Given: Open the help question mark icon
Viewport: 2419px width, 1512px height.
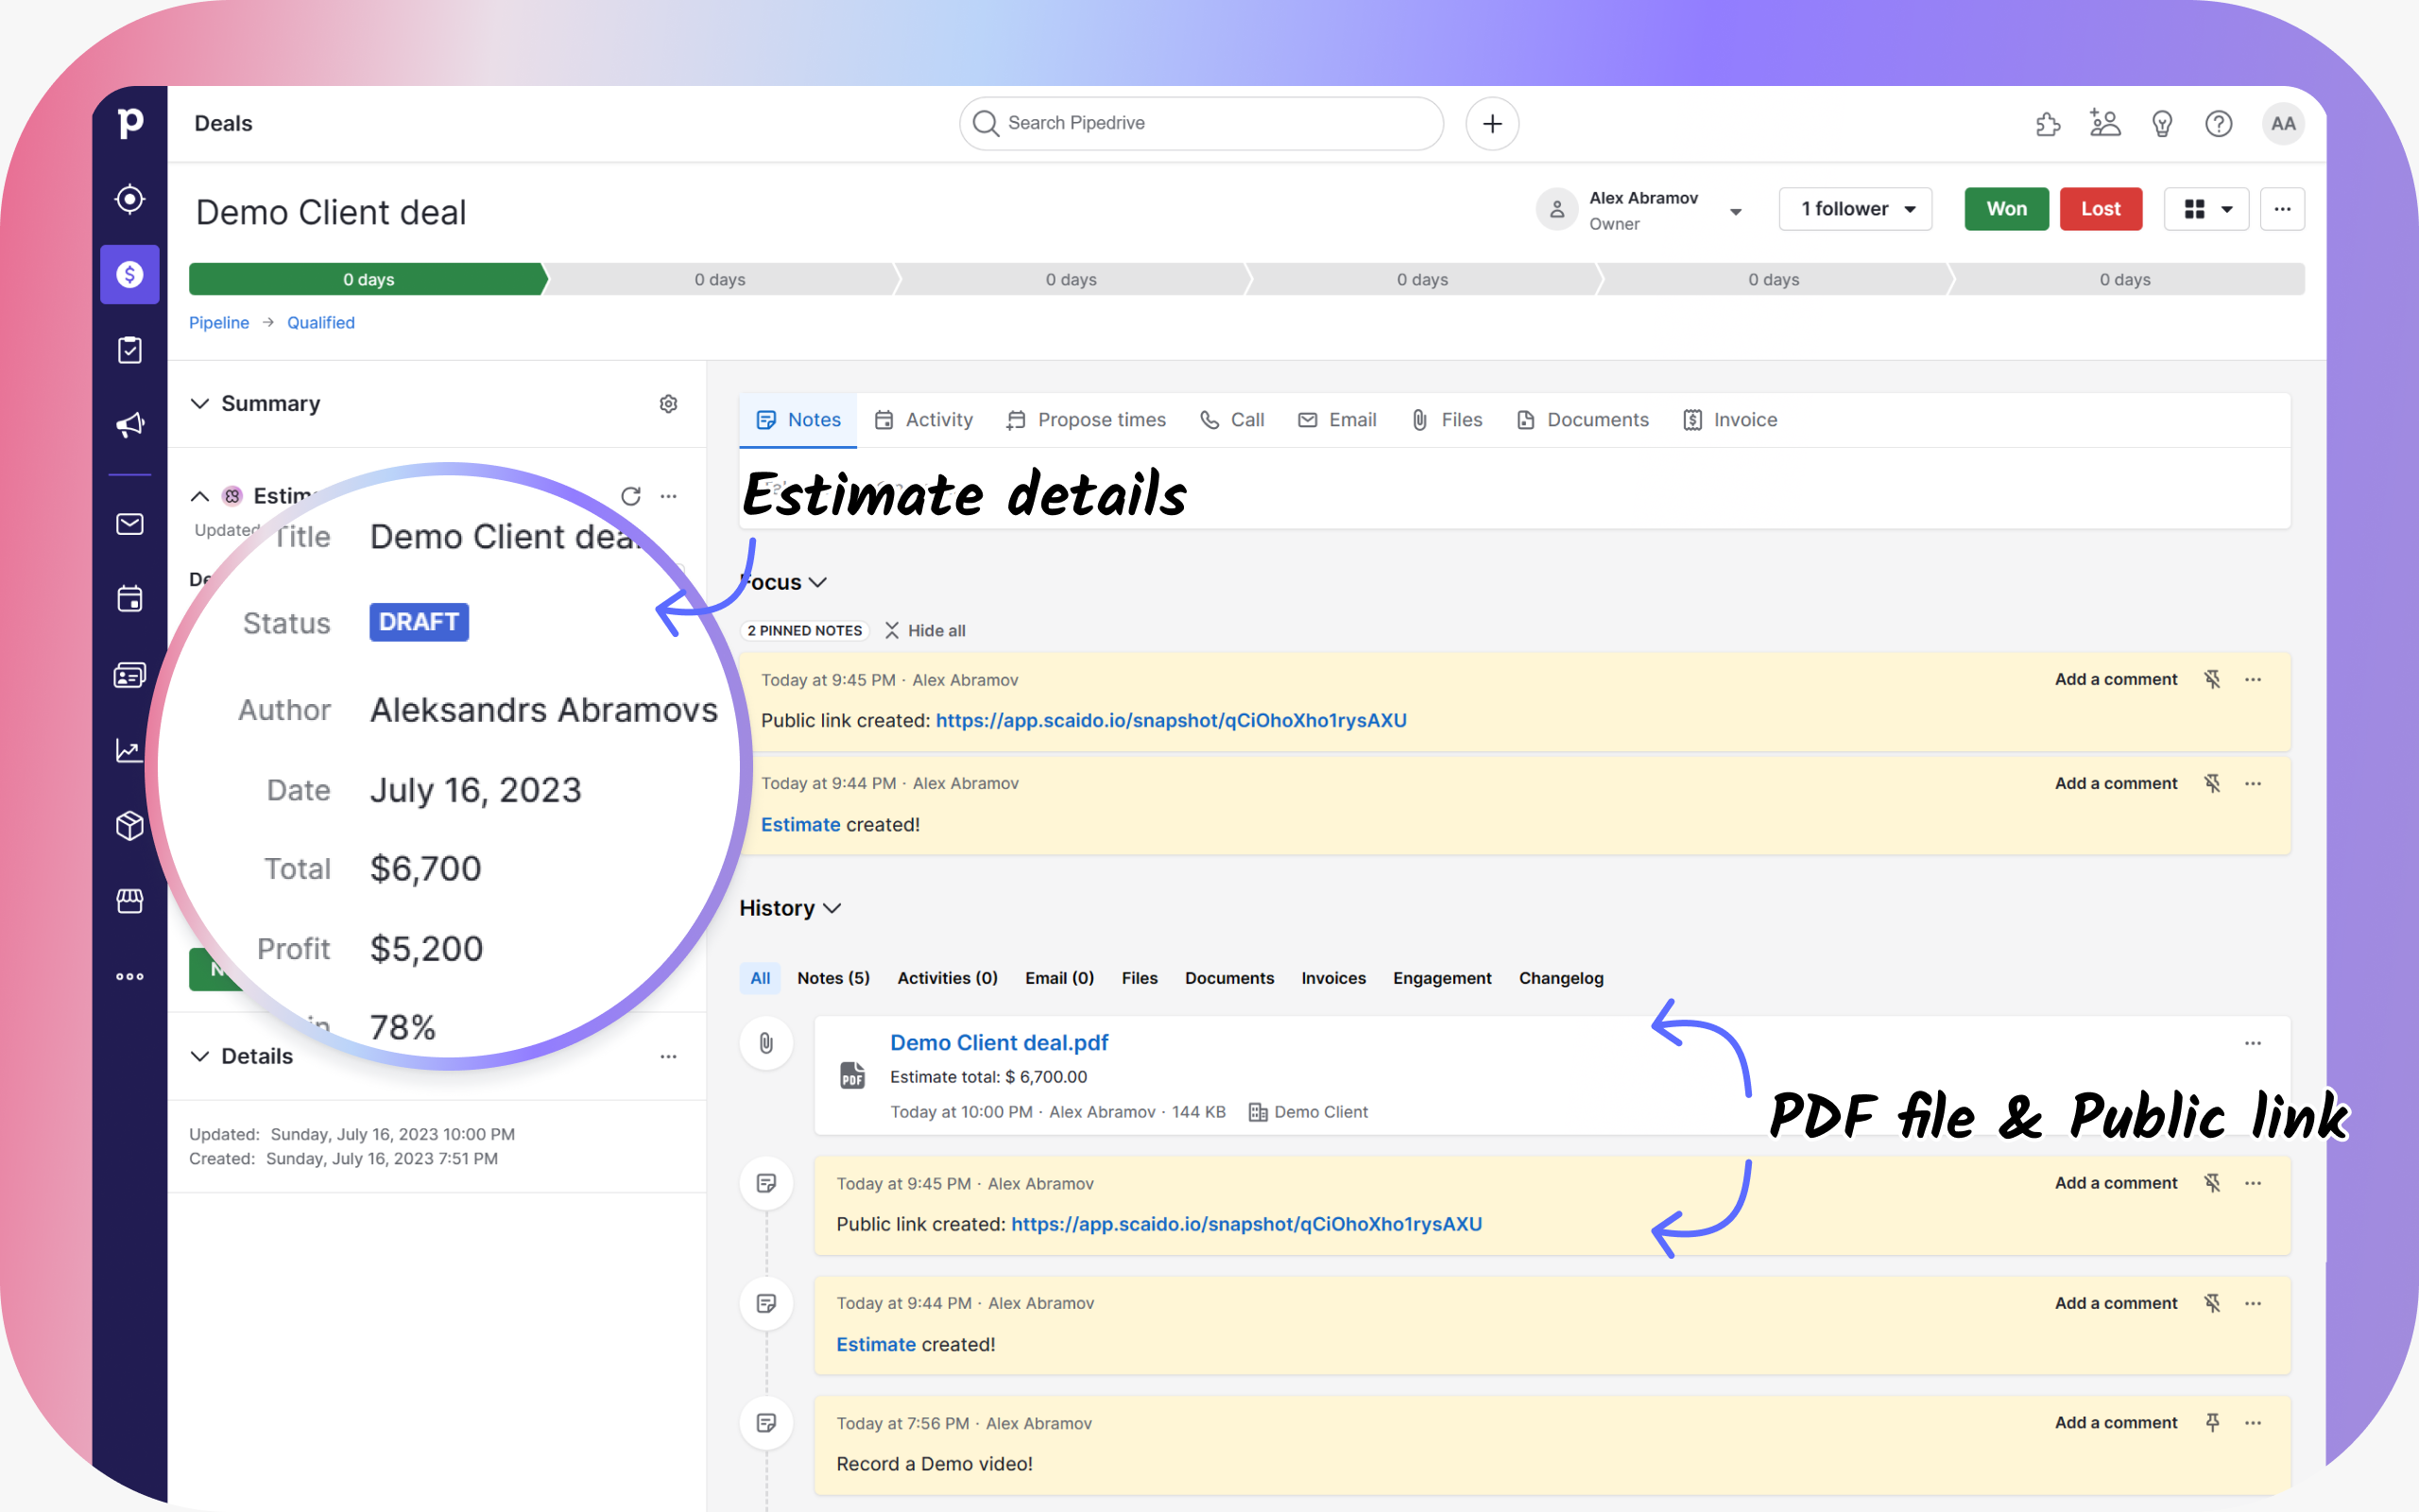Looking at the screenshot, I should 2219,124.
